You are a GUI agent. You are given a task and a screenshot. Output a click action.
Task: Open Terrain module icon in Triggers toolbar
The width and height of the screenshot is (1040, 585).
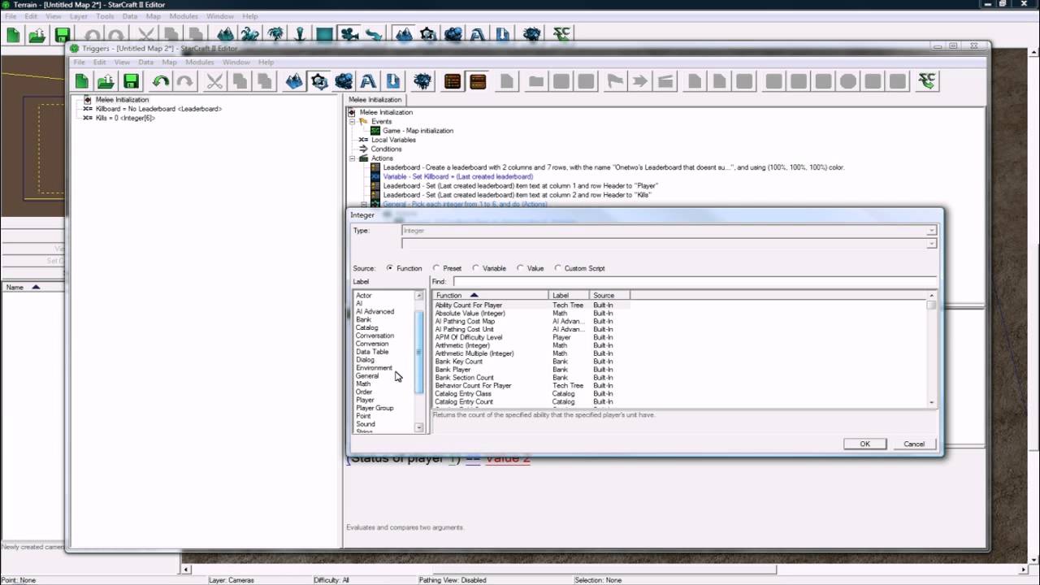coord(294,81)
